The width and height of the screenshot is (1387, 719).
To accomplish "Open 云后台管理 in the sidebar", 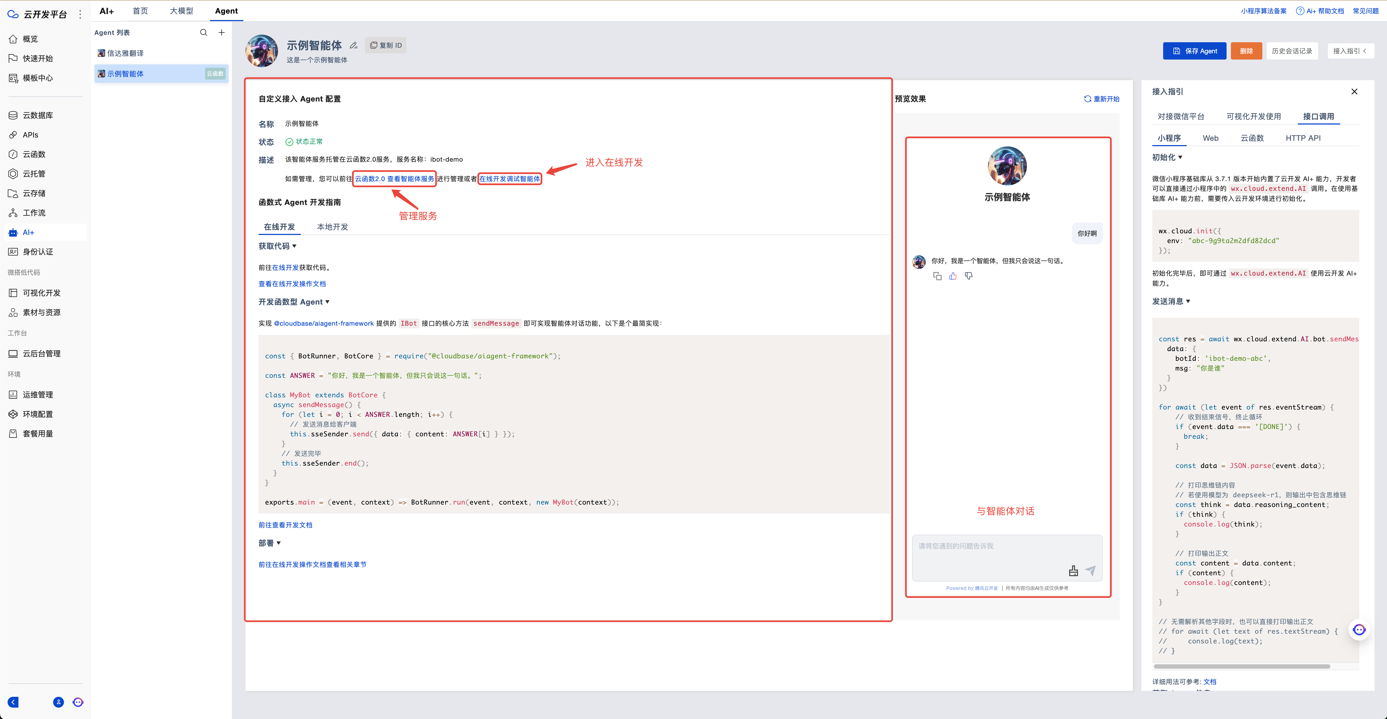I will pyautogui.click(x=41, y=353).
